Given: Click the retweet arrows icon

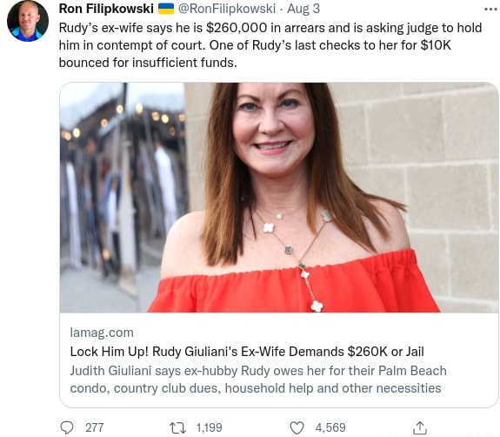Looking at the screenshot, I should pos(177,427).
